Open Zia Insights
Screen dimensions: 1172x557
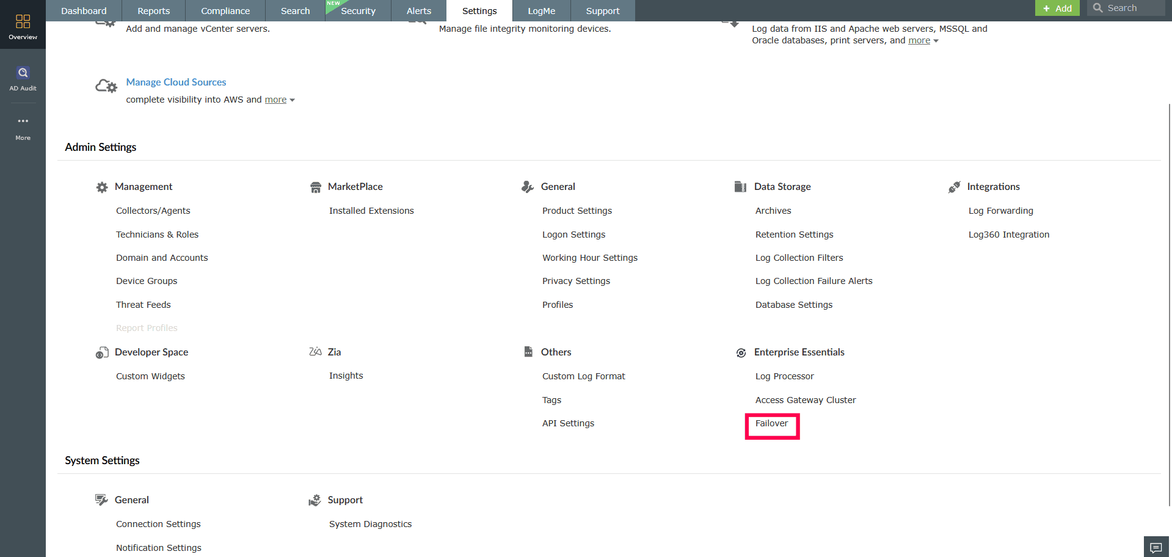tap(346, 376)
